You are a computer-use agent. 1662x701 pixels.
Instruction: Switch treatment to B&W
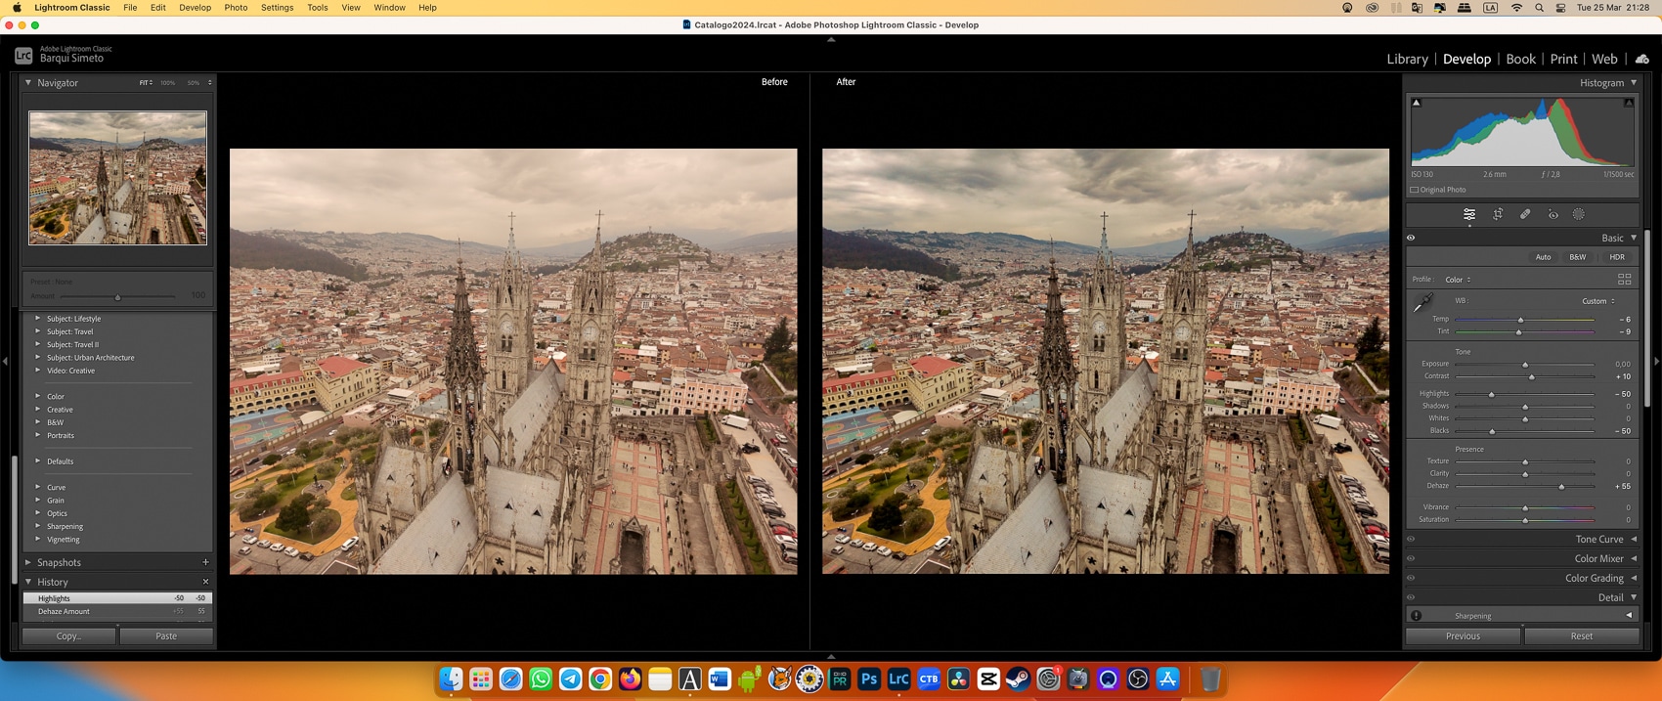point(1578,257)
